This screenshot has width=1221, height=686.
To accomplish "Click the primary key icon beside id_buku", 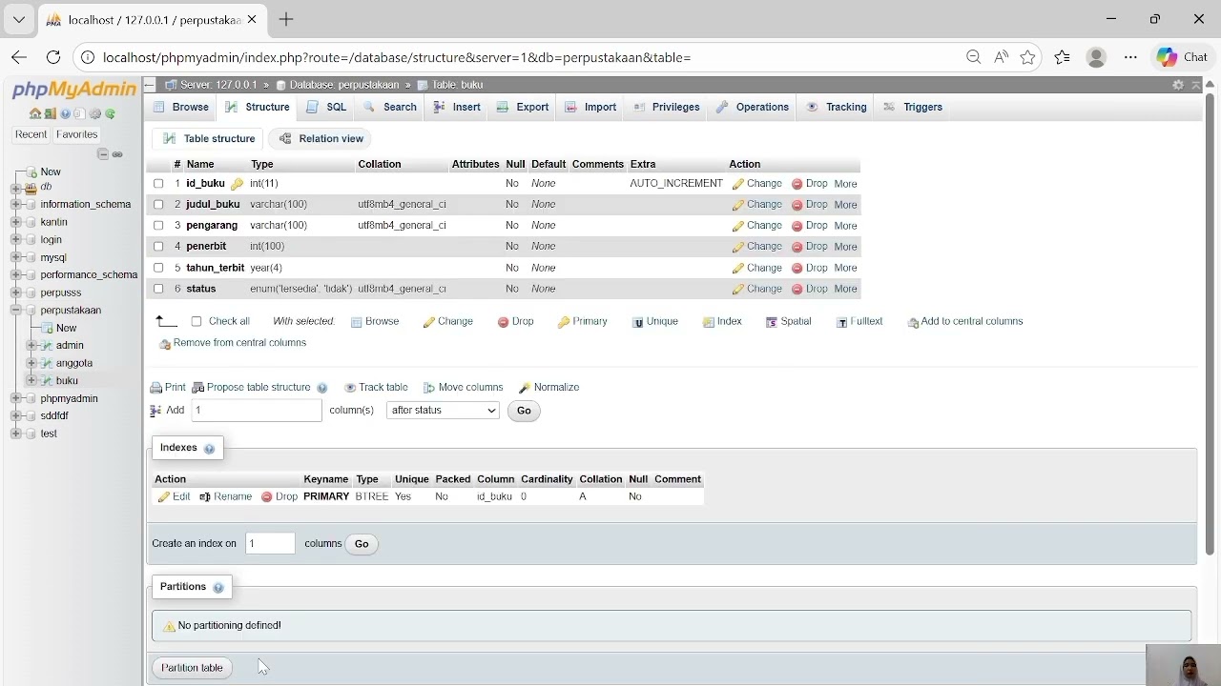I will tap(237, 184).
